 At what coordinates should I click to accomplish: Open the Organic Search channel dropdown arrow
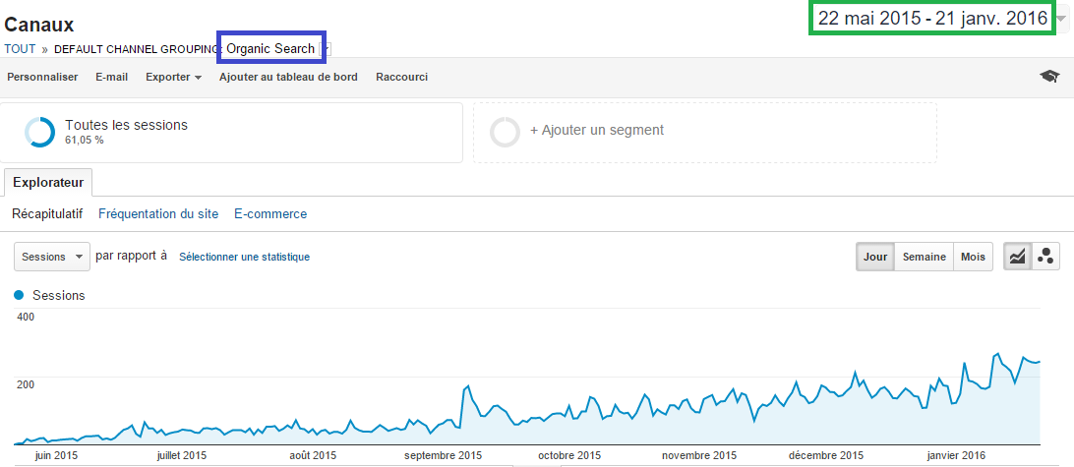coord(327,48)
